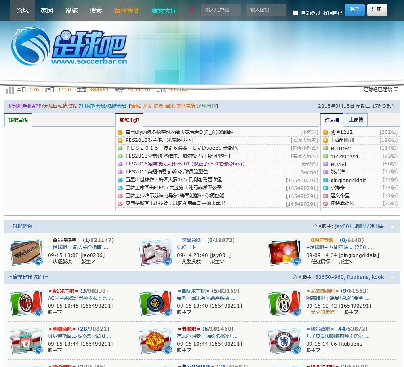This screenshot has height=367, width=404.
Task: Open the 足球周刊 link
Action: [206, 106]
